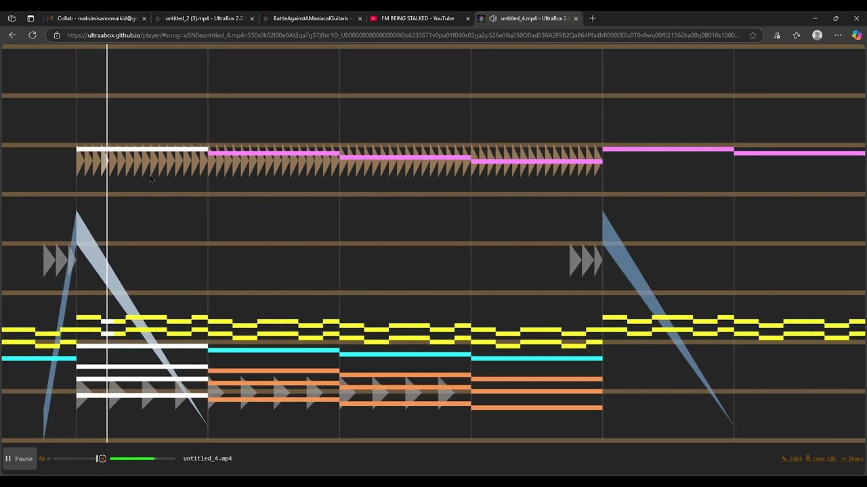Adjust the volume slider in player bar
This screenshot has height=487, width=867.
76,459
